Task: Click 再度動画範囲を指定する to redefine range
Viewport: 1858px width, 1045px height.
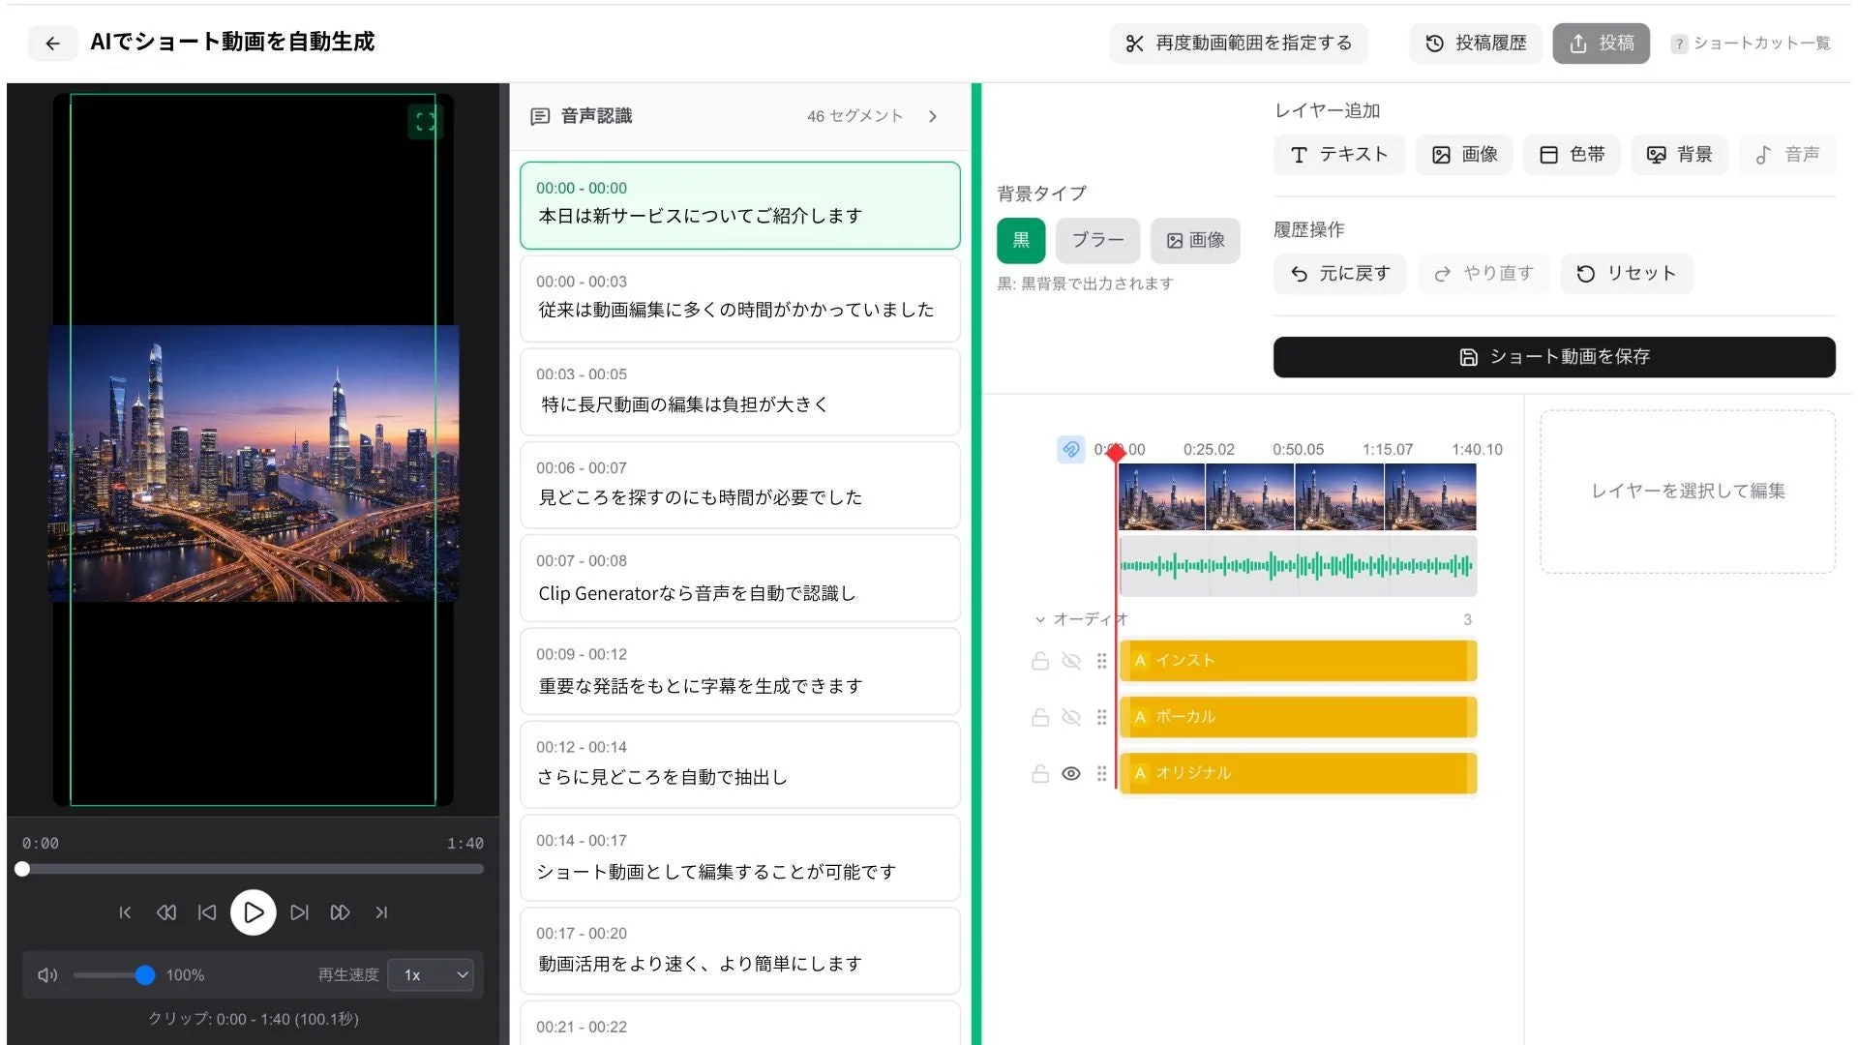Action: coord(1239,43)
